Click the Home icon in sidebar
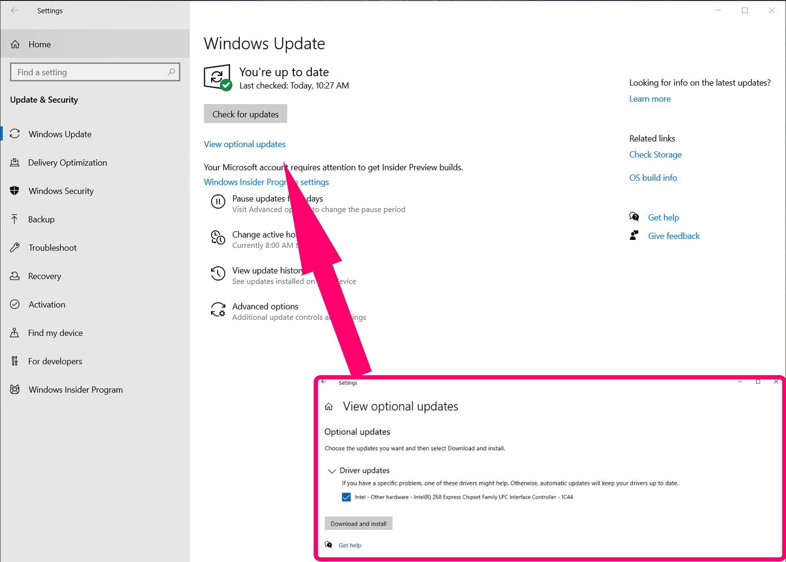 click(x=16, y=44)
